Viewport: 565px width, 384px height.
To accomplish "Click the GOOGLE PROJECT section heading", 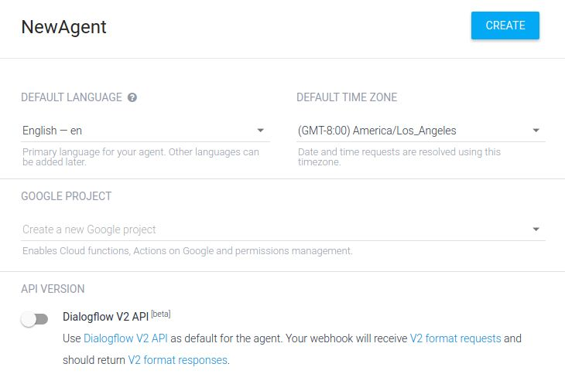I will pyautogui.click(x=67, y=196).
